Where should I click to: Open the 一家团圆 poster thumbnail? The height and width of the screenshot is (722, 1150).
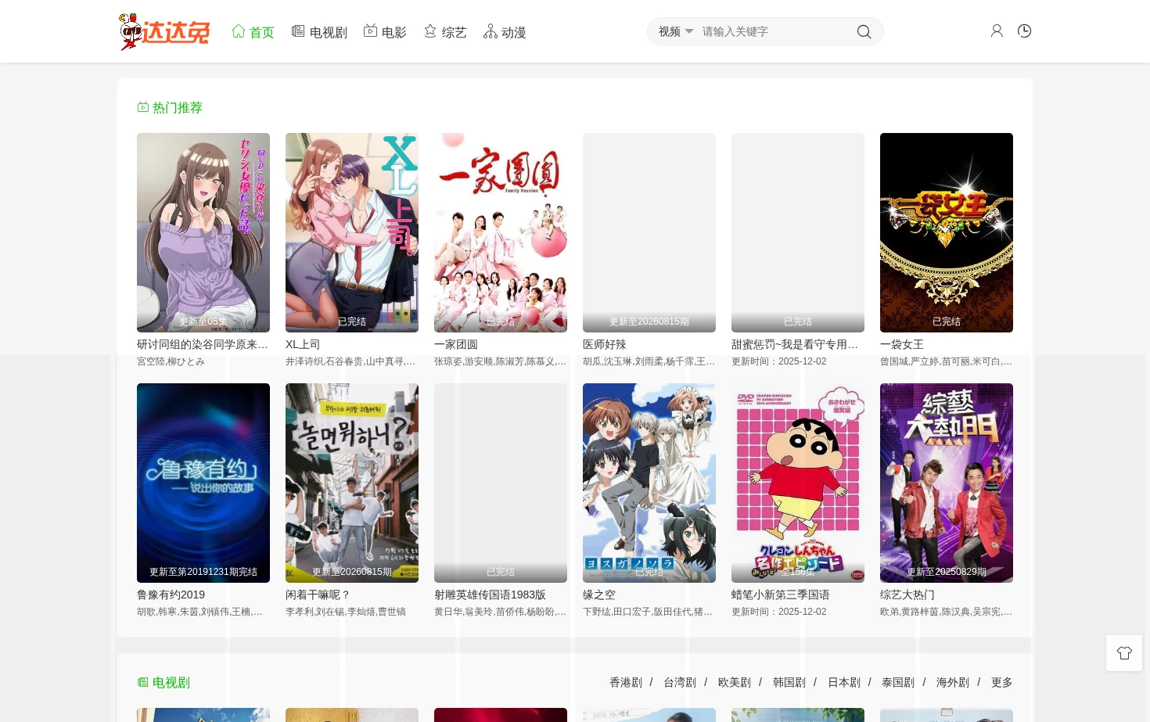[501, 232]
